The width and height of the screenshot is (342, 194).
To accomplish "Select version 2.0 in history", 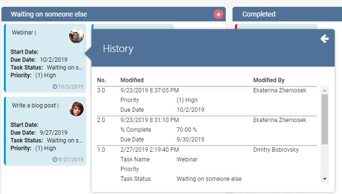I will pyautogui.click(x=101, y=120).
